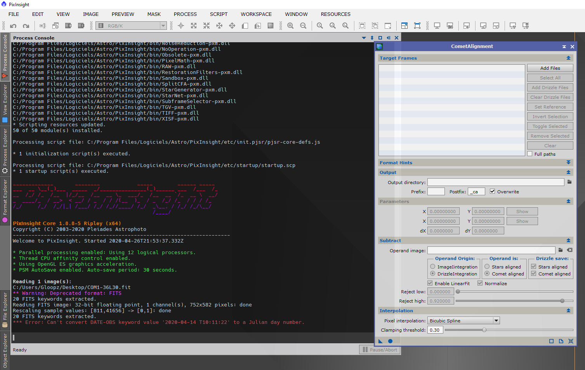This screenshot has width=585, height=370.
Task: Select the ImageIntegration radio button
Action: pos(432,267)
